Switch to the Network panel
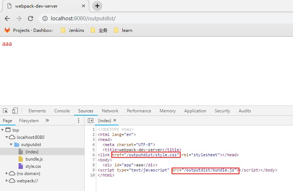Viewport: 293px width, 191px height. tap(110, 111)
